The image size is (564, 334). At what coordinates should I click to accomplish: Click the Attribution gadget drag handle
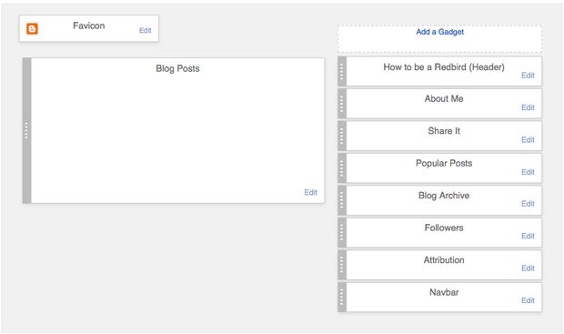[x=342, y=265]
